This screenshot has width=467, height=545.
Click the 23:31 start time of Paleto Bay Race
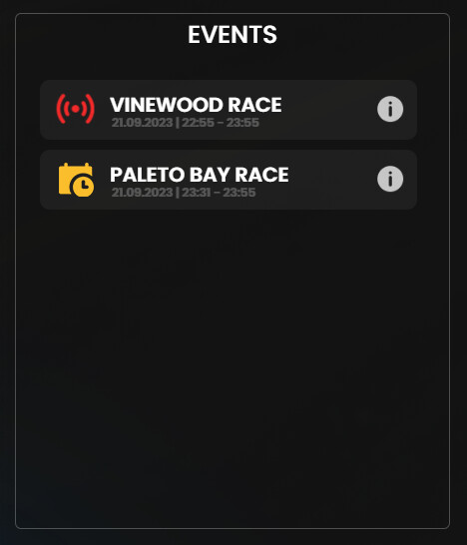coord(196,193)
